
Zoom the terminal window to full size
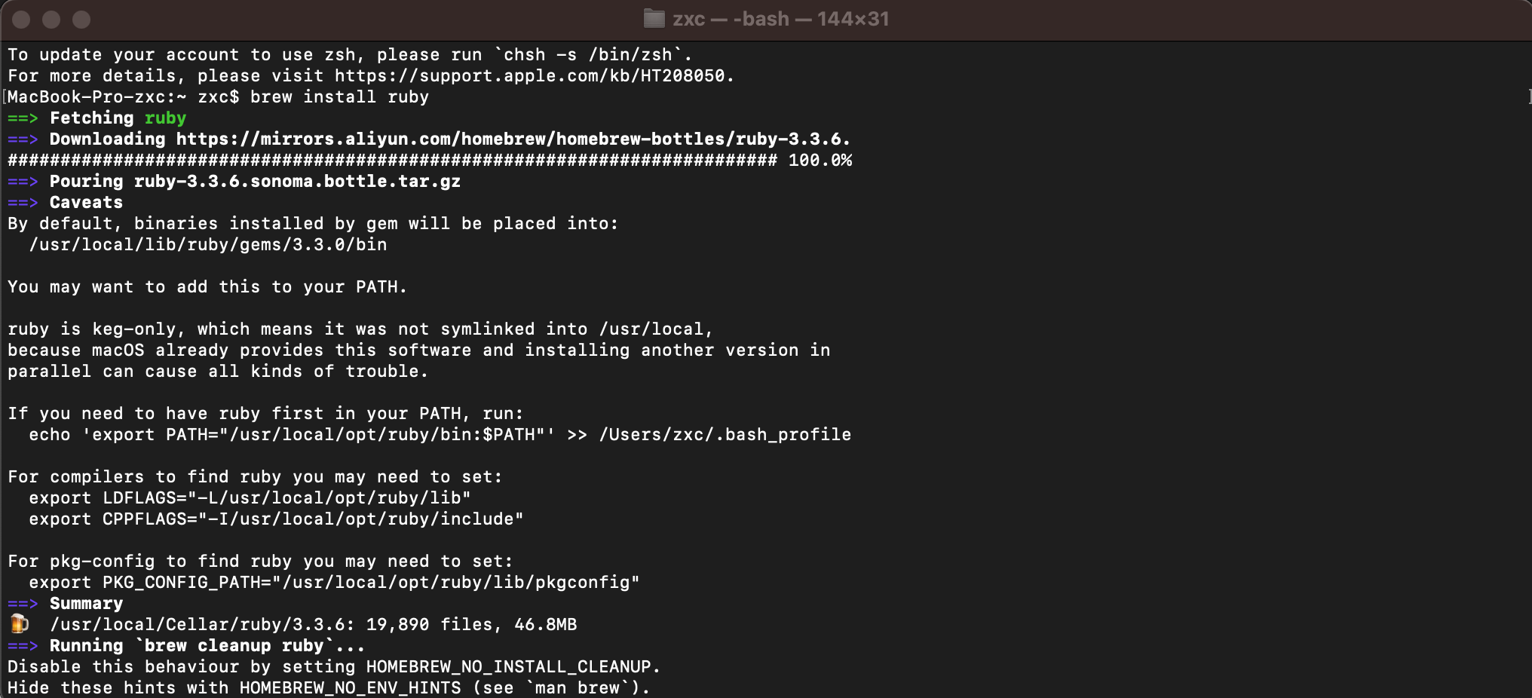click(x=81, y=20)
